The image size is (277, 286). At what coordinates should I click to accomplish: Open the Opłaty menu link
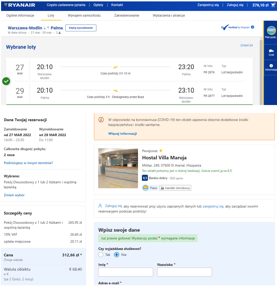(98, 5)
